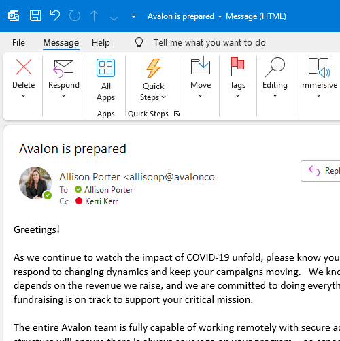Click the Tags red flag icon
340x341 pixels.
(237, 66)
